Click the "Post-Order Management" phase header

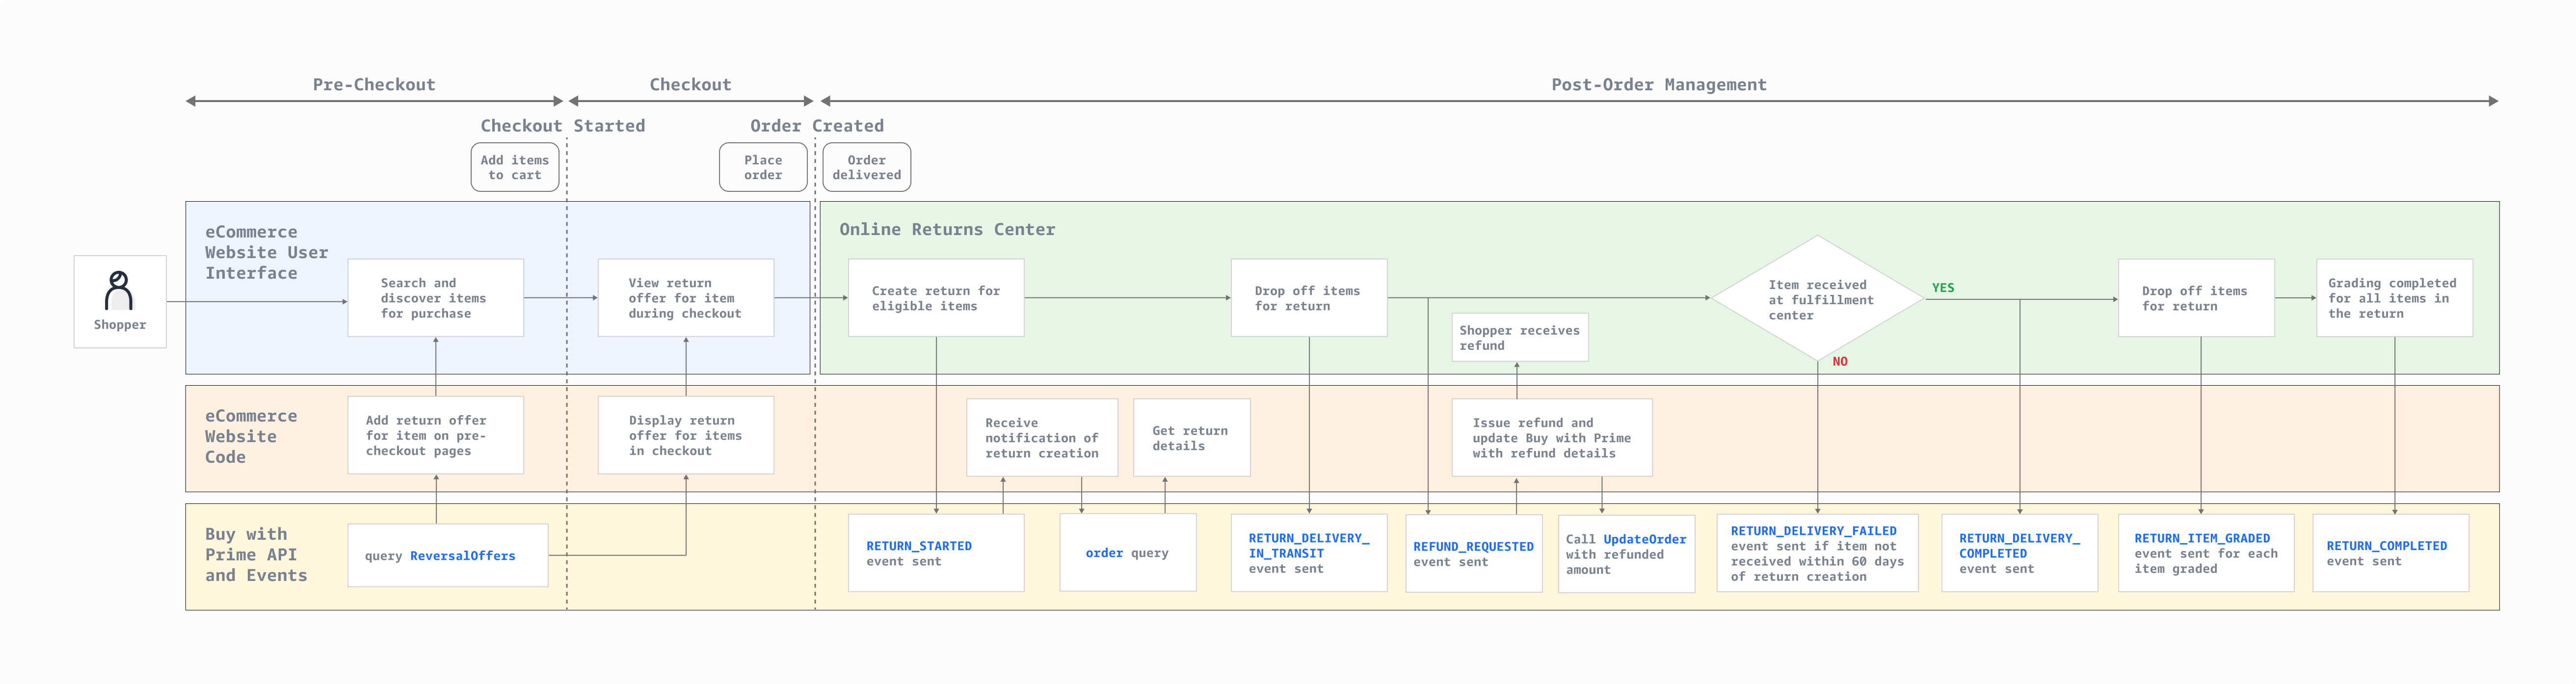point(1658,84)
